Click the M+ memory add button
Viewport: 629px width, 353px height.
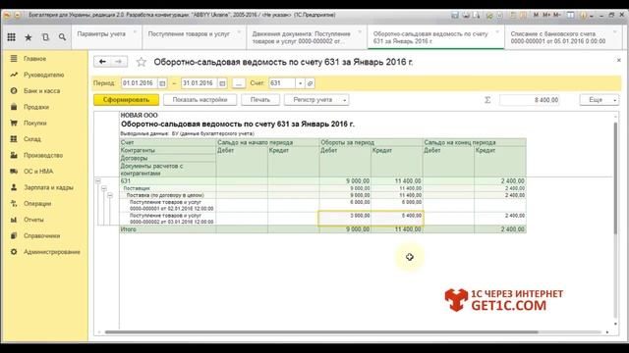pyautogui.click(x=546, y=15)
